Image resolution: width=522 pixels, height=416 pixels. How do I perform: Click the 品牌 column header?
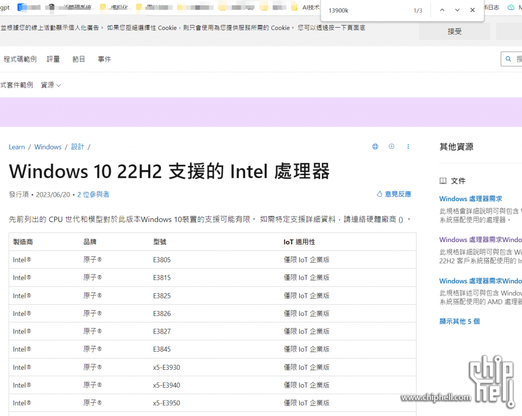click(x=90, y=242)
